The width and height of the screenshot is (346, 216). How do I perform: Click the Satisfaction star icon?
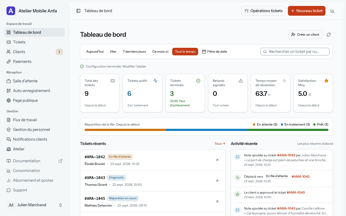(326, 81)
